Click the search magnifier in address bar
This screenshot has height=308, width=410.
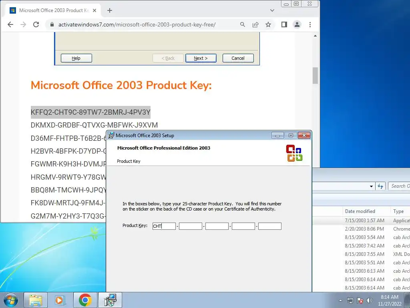click(243, 24)
